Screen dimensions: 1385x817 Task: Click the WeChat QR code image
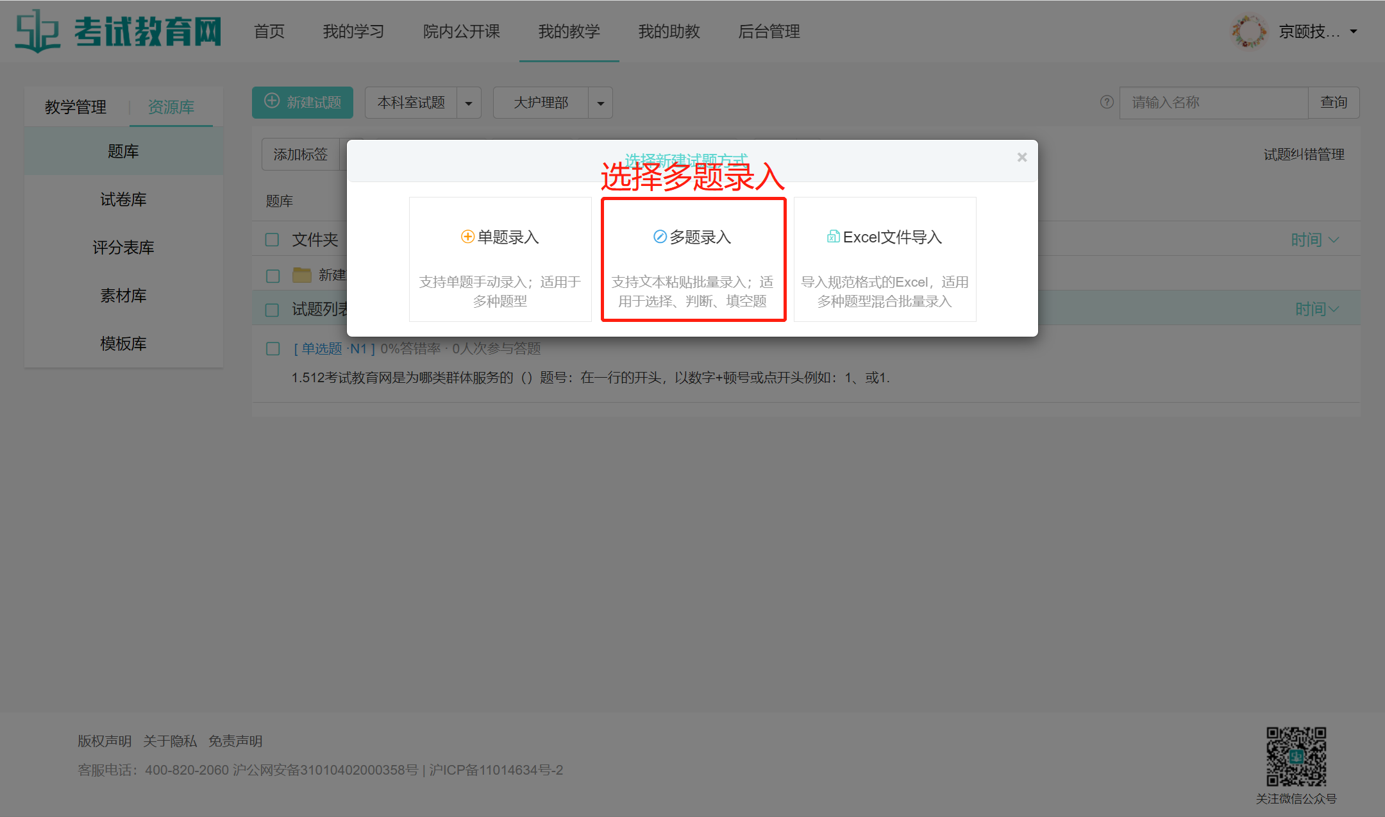pos(1296,757)
